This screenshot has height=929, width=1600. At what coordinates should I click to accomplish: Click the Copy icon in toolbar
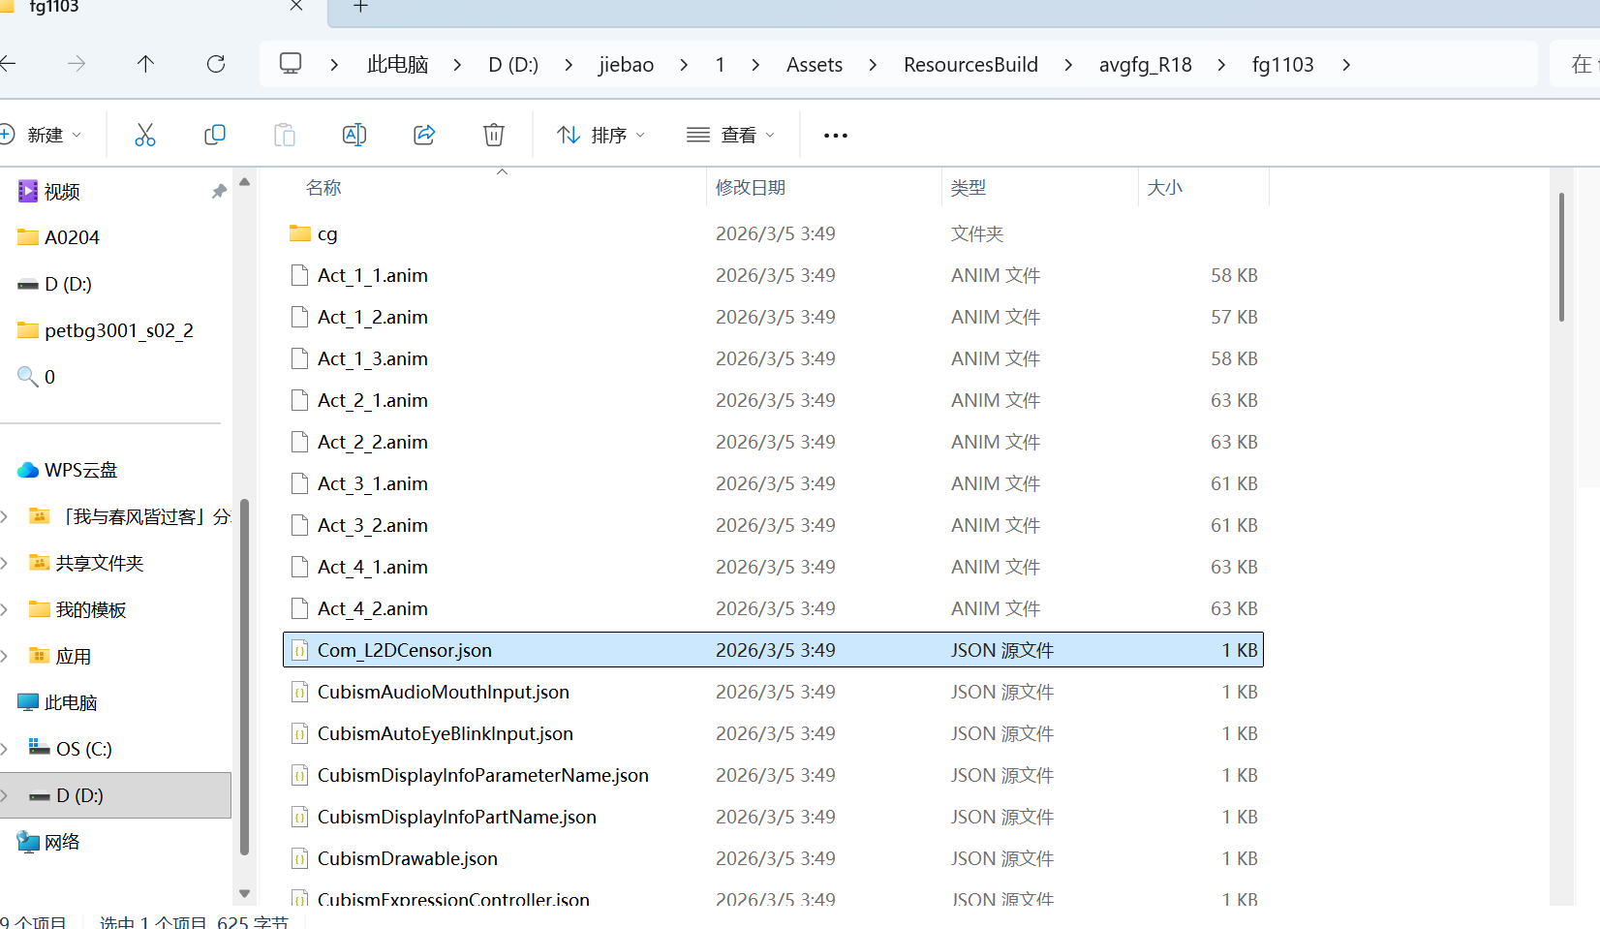point(215,135)
